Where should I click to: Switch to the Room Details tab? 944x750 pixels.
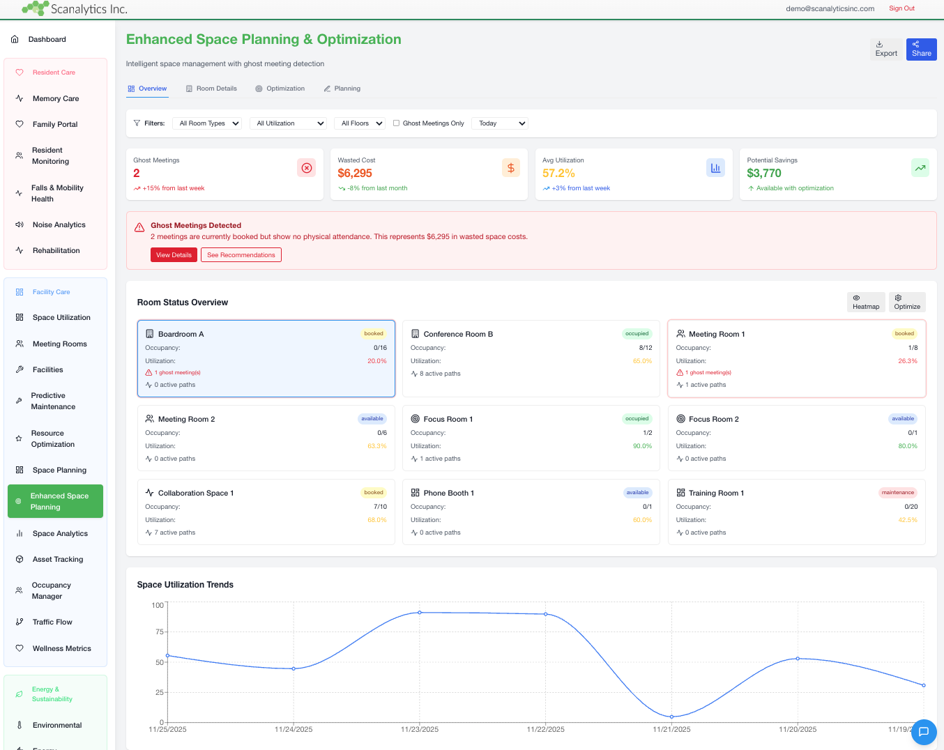[212, 89]
